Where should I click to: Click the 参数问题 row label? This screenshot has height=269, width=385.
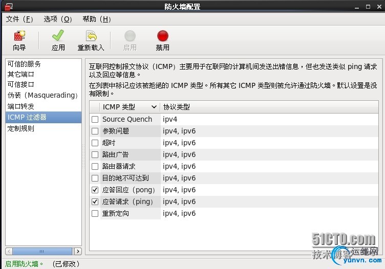[116, 131]
